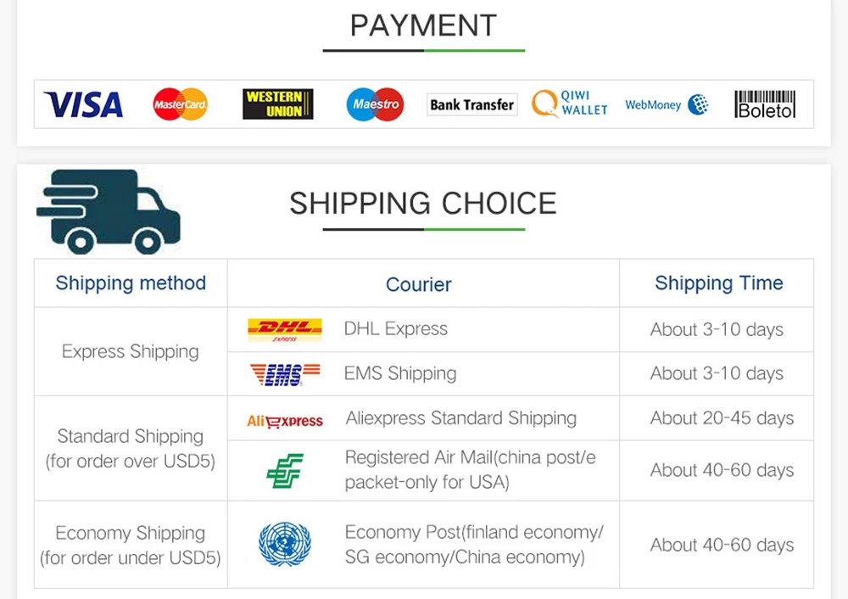Select Aliexpress Standard Shipping text

[460, 418]
